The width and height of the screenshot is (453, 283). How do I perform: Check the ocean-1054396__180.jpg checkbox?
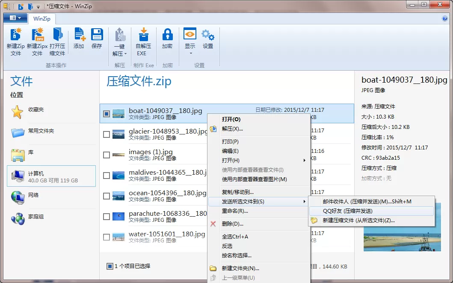pos(107,196)
